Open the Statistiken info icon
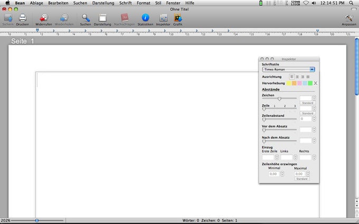 (x=145, y=18)
